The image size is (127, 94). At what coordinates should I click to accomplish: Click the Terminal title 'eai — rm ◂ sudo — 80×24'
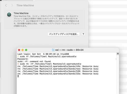point(69,50)
